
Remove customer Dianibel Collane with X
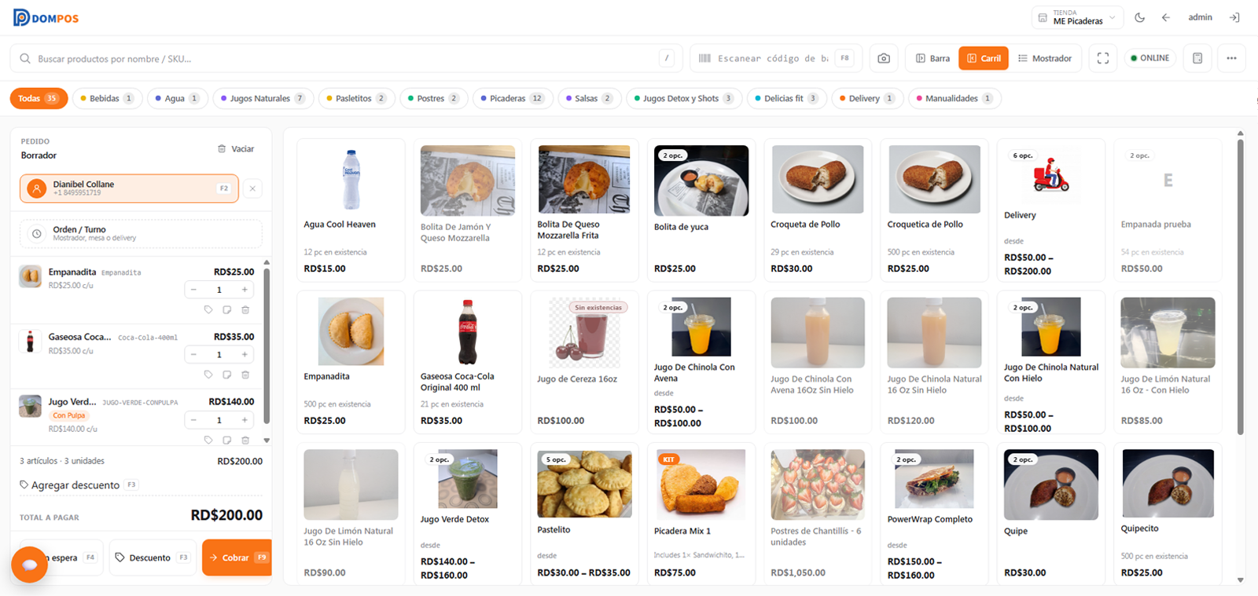pyautogui.click(x=252, y=188)
